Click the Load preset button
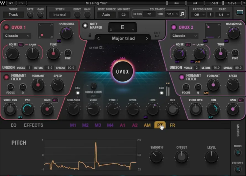The image size is (246, 176). click(x=214, y=3)
